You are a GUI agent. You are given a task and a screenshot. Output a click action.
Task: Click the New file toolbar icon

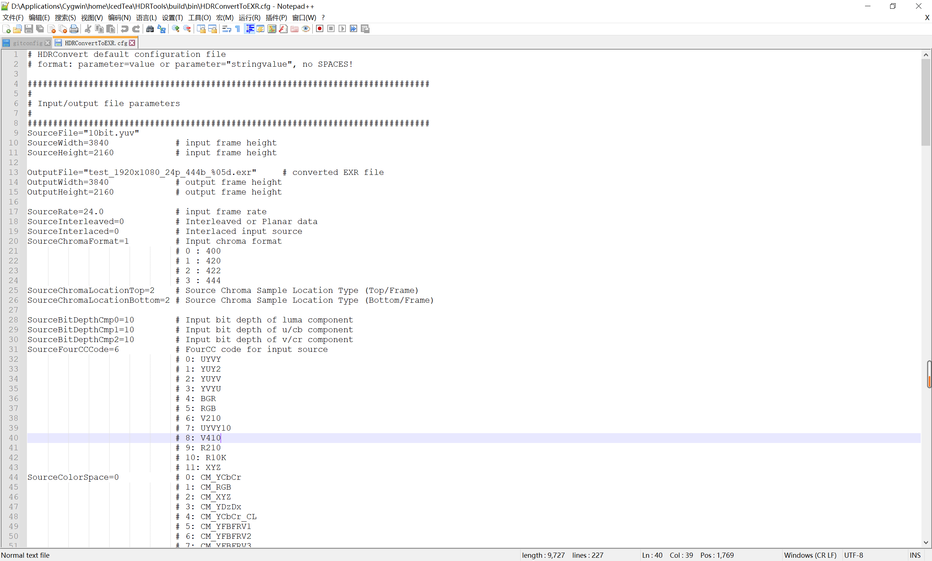point(7,29)
